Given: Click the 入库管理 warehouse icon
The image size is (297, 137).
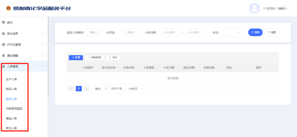Looking at the screenshot, I should (4, 66).
